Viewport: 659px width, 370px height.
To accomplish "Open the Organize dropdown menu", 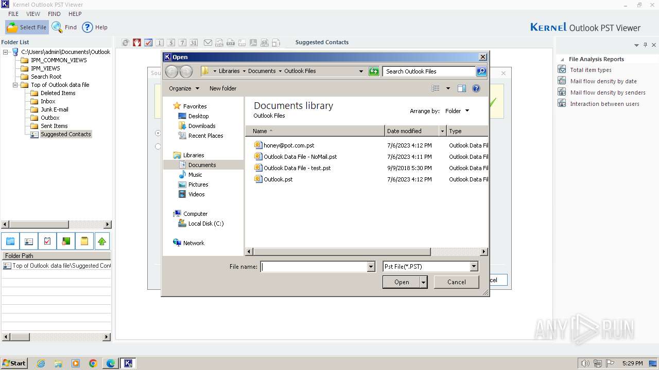I will tap(184, 88).
